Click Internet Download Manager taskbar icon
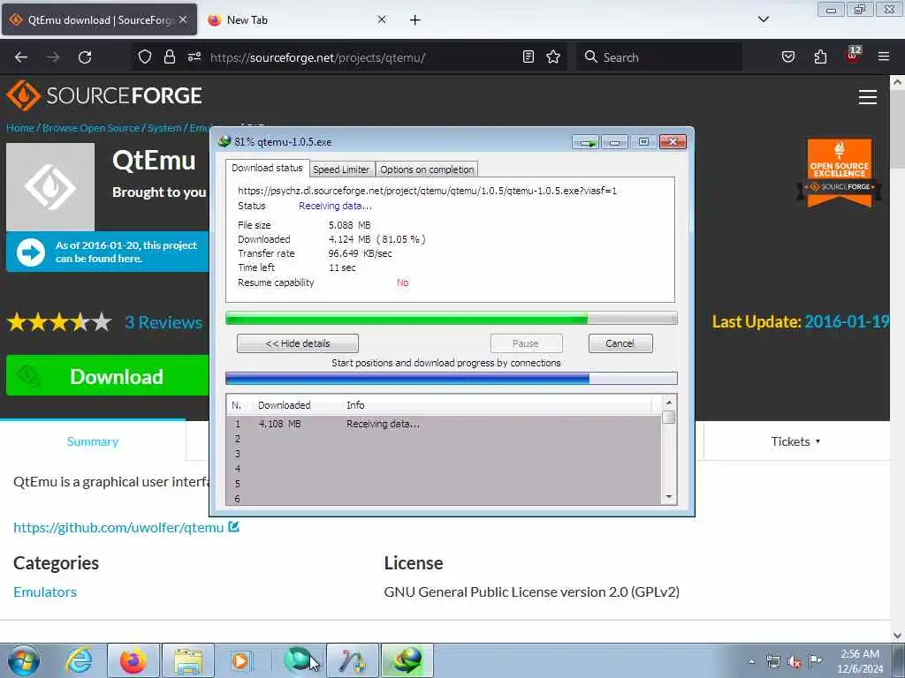The height and width of the screenshot is (678, 905). (x=407, y=660)
